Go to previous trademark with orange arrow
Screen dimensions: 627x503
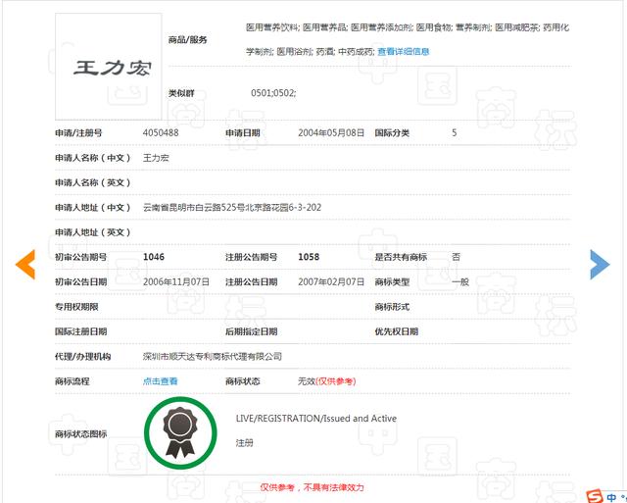(25, 264)
